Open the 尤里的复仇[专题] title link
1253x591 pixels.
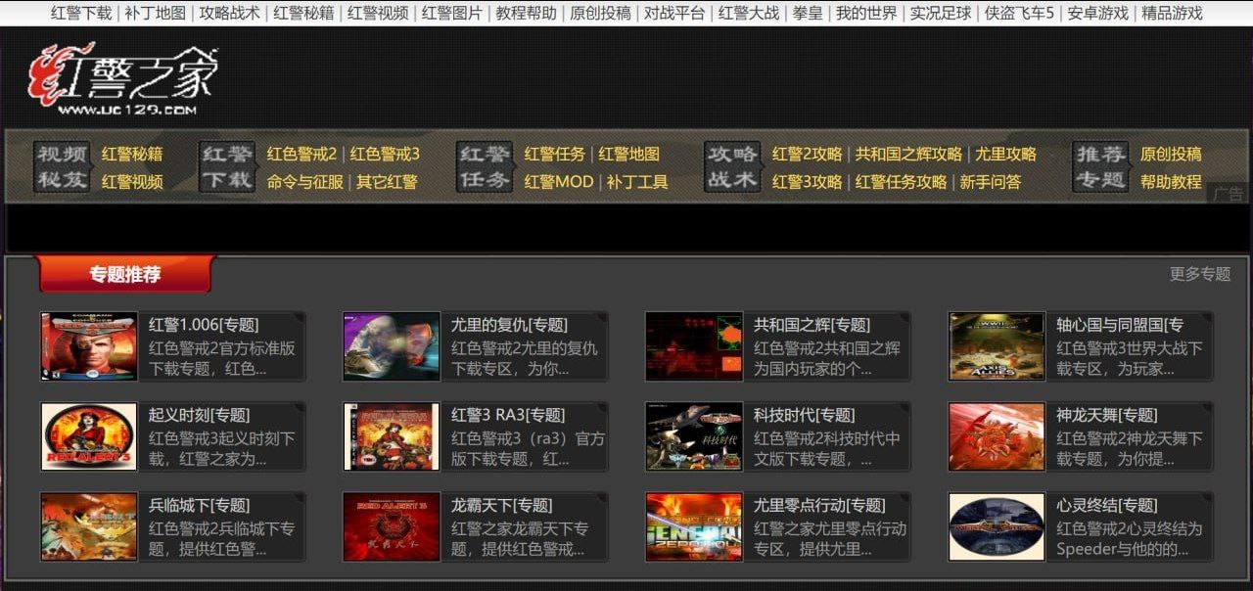tap(509, 325)
